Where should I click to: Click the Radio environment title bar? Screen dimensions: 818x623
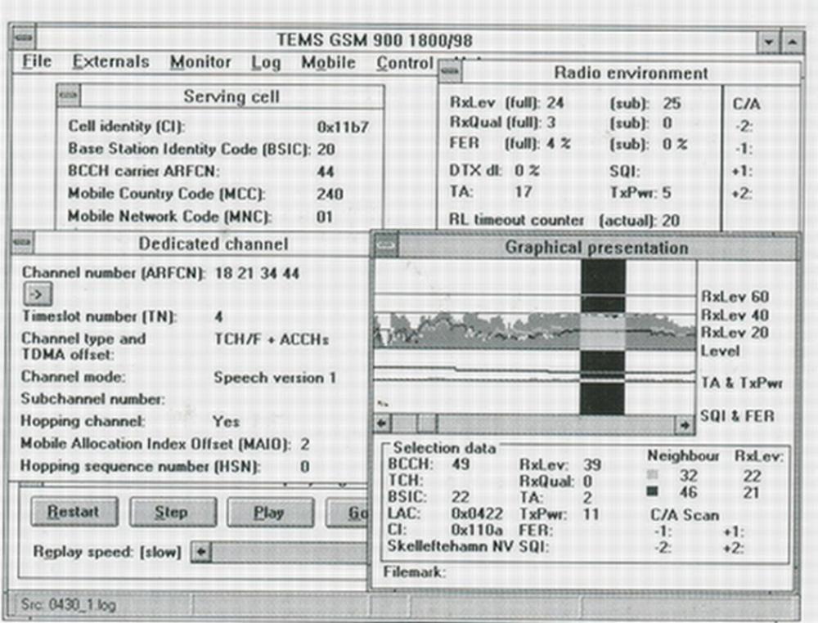[631, 73]
